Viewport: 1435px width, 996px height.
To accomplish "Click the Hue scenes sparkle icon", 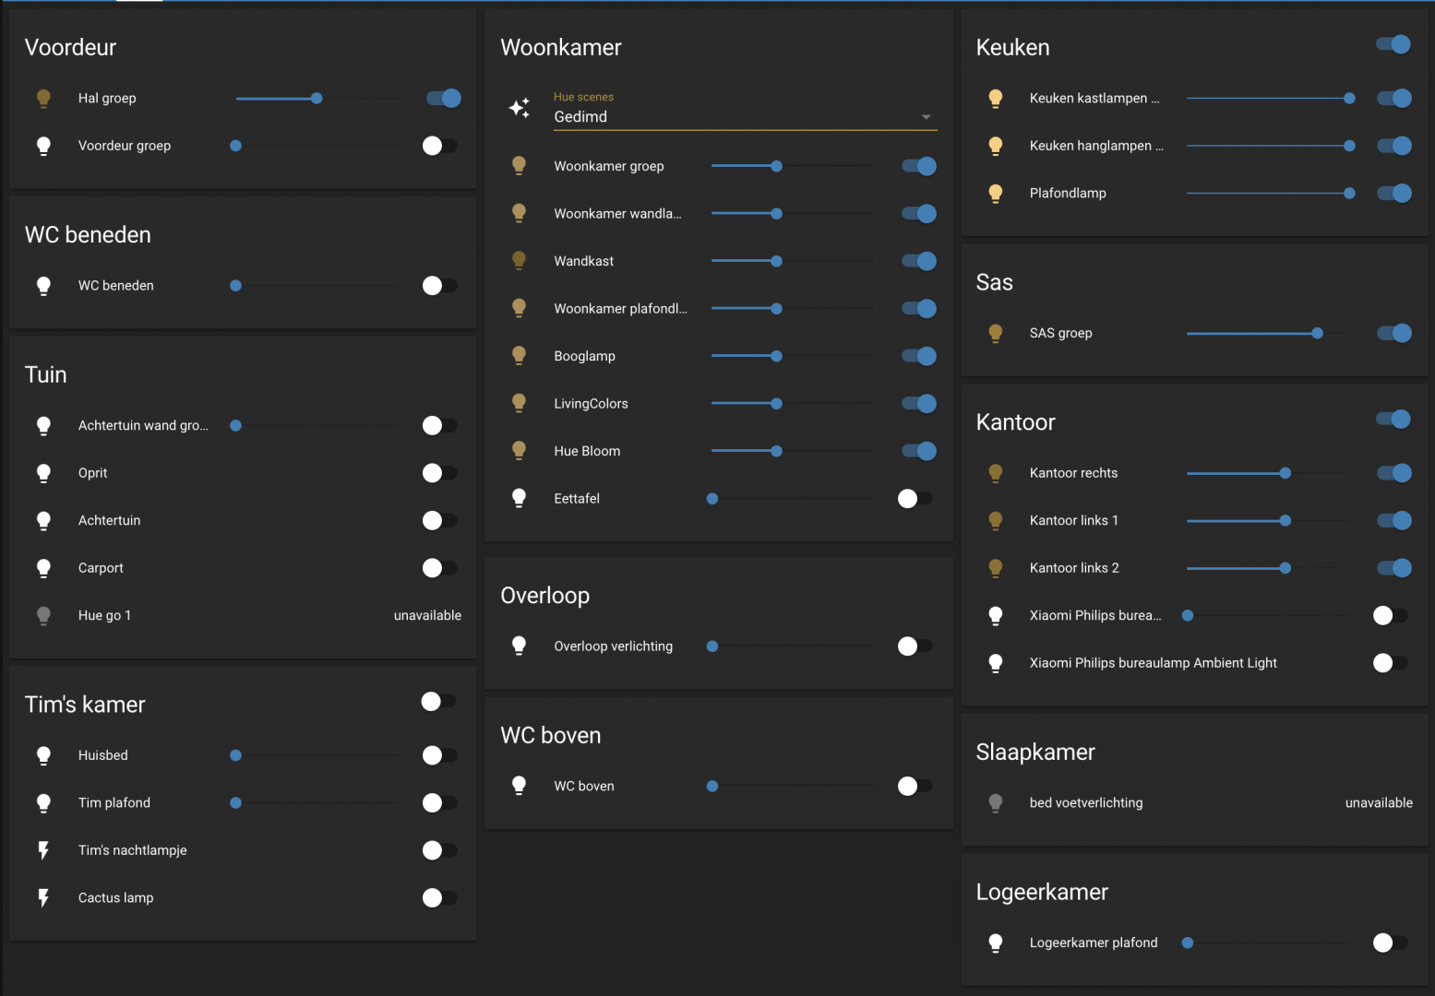I will pos(520,108).
